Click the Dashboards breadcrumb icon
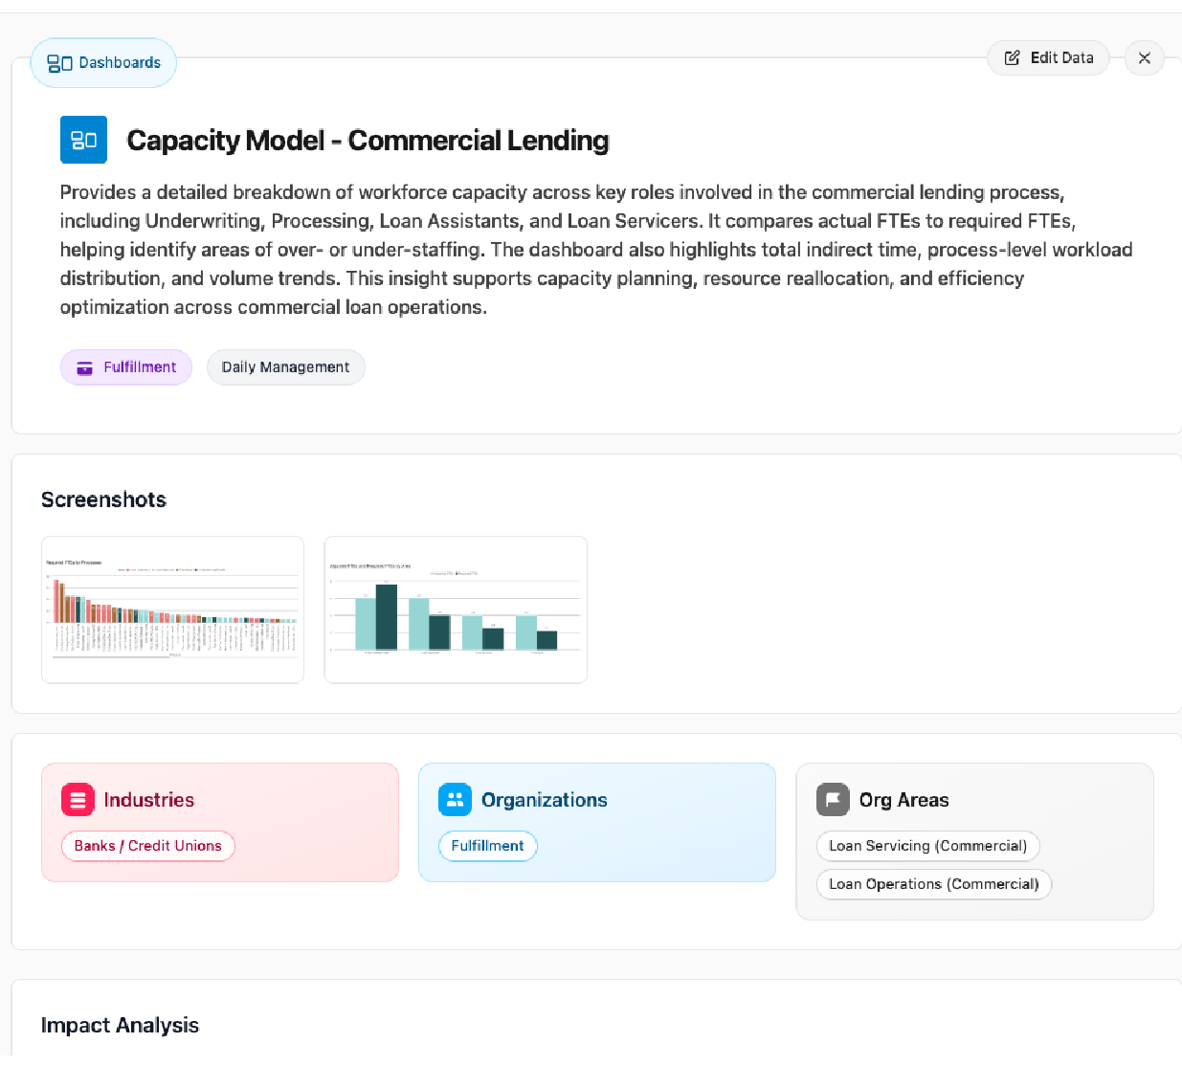Viewport: 1182px width, 1065px height. click(59, 63)
